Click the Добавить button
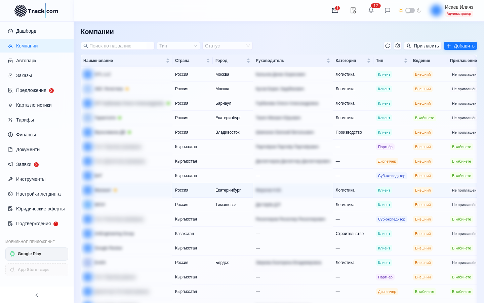Image resolution: width=484 pixels, height=303 pixels. (x=460, y=46)
